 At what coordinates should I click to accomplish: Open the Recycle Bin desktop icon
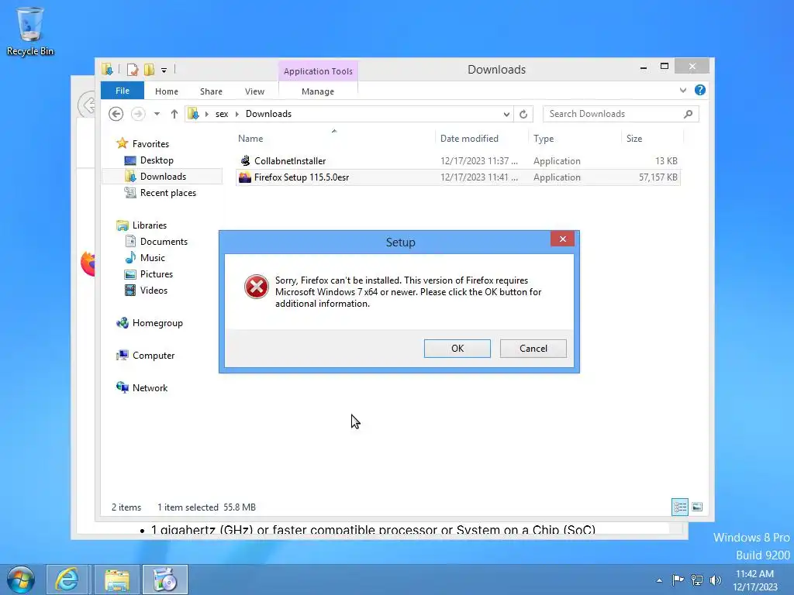[30, 31]
